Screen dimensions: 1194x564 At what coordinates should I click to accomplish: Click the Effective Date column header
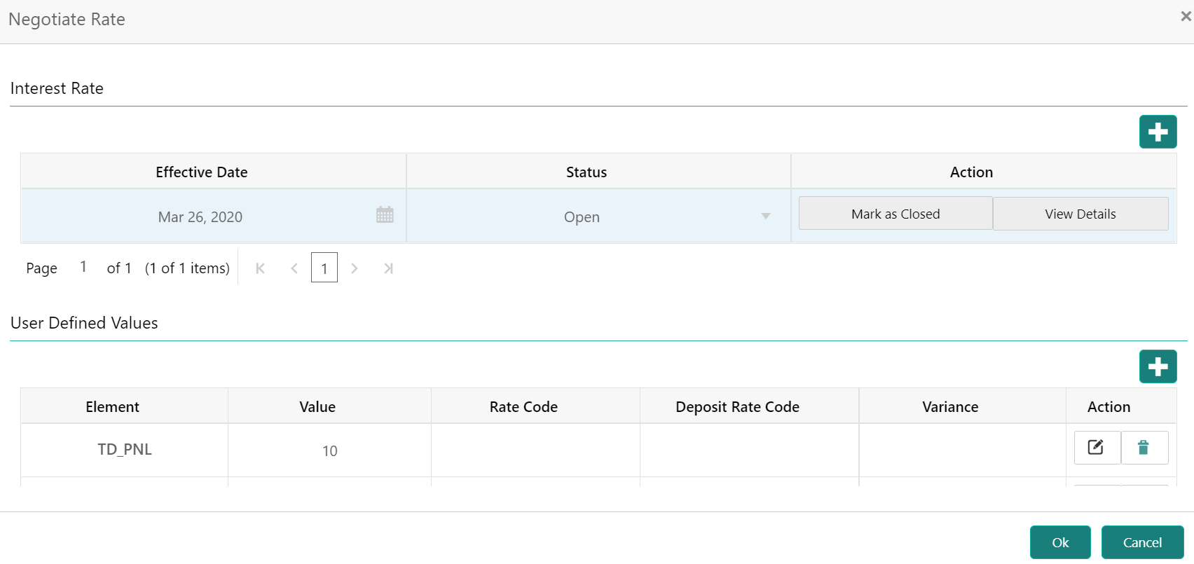[202, 172]
